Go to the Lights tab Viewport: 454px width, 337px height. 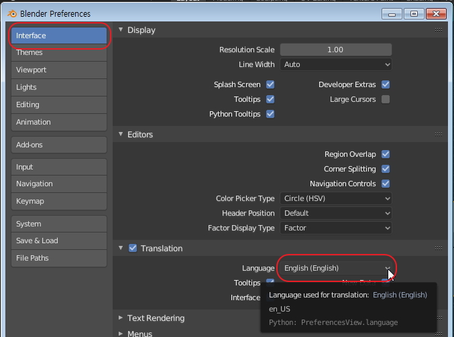click(x=59, y=87)
